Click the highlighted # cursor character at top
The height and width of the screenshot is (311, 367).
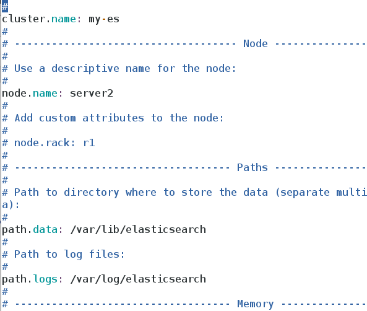pyautogui.click(x=5, y=6)
